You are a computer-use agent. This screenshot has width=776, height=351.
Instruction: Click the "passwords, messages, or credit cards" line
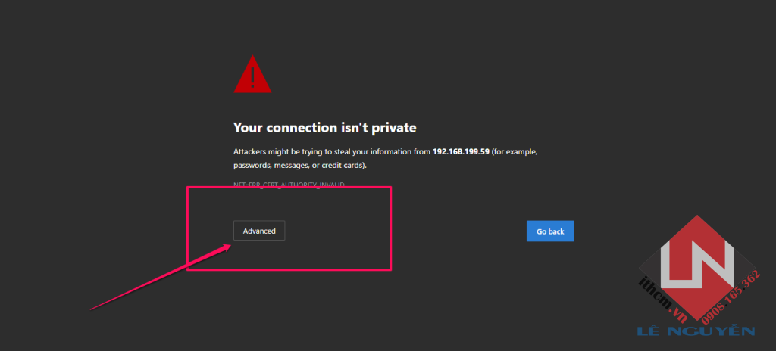299,165
